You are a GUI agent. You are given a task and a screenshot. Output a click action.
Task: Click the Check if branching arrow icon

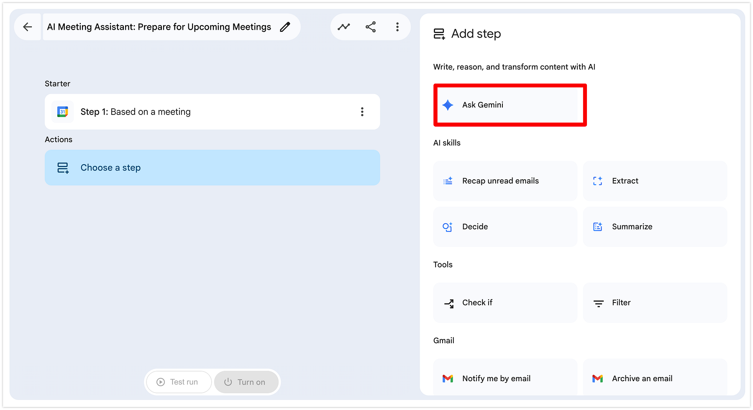point(449,304)
